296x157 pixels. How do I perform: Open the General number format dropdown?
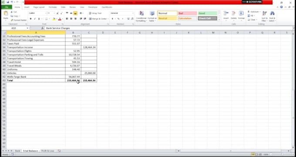(133, 13)
